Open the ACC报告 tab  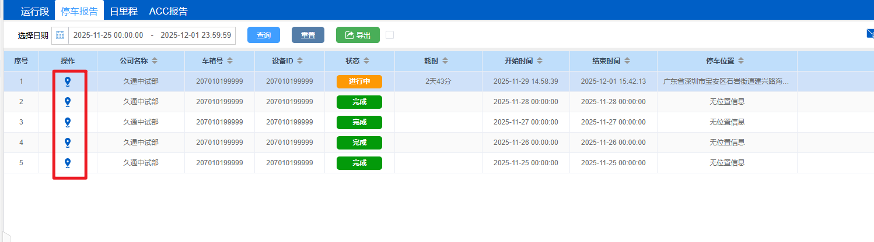pyautogui.click(x=168, y=11)
